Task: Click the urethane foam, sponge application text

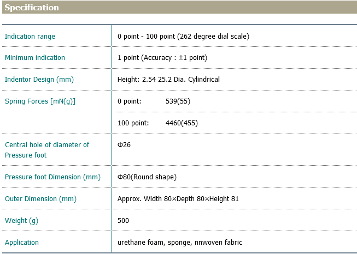Action: 180,243
